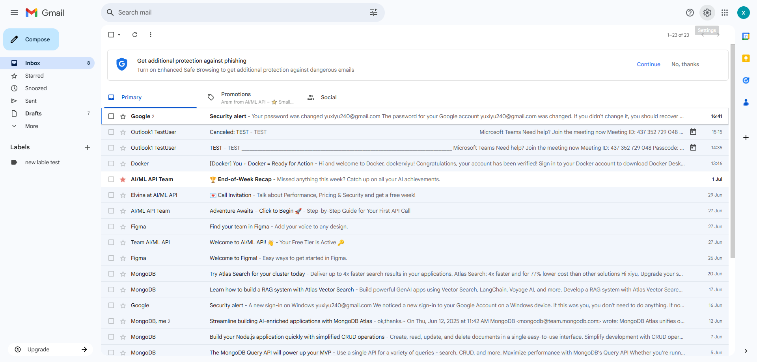Click the Upgrade button

(x=50, y=349)
